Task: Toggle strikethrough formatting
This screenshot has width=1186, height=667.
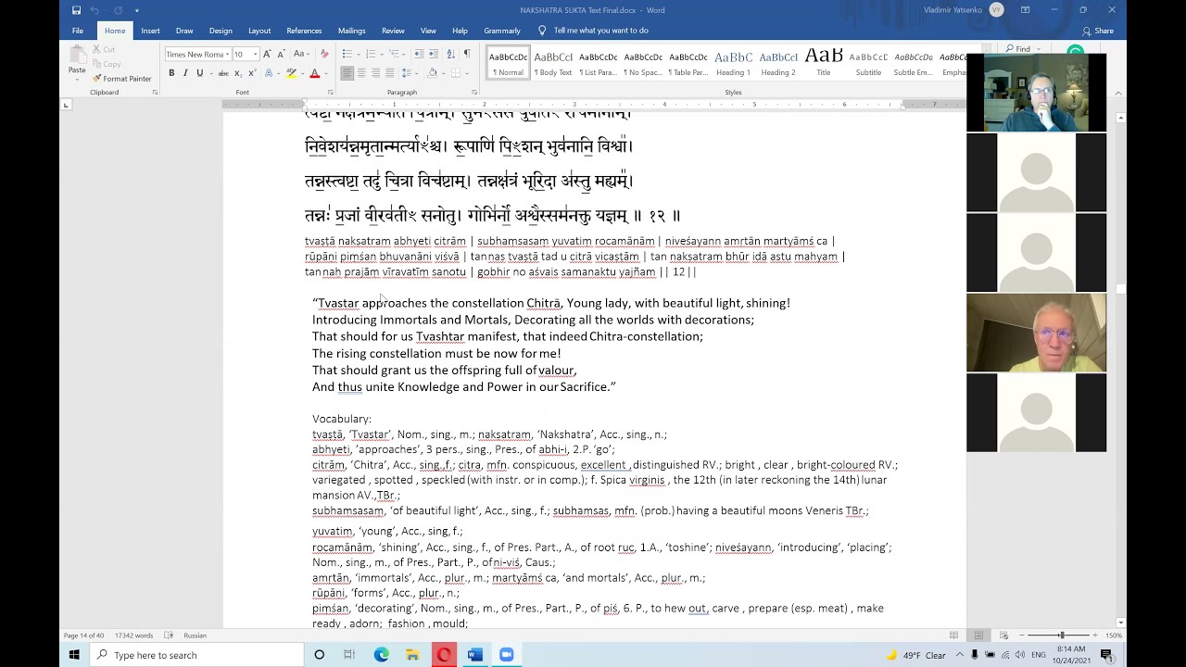Action: [223, 73]
